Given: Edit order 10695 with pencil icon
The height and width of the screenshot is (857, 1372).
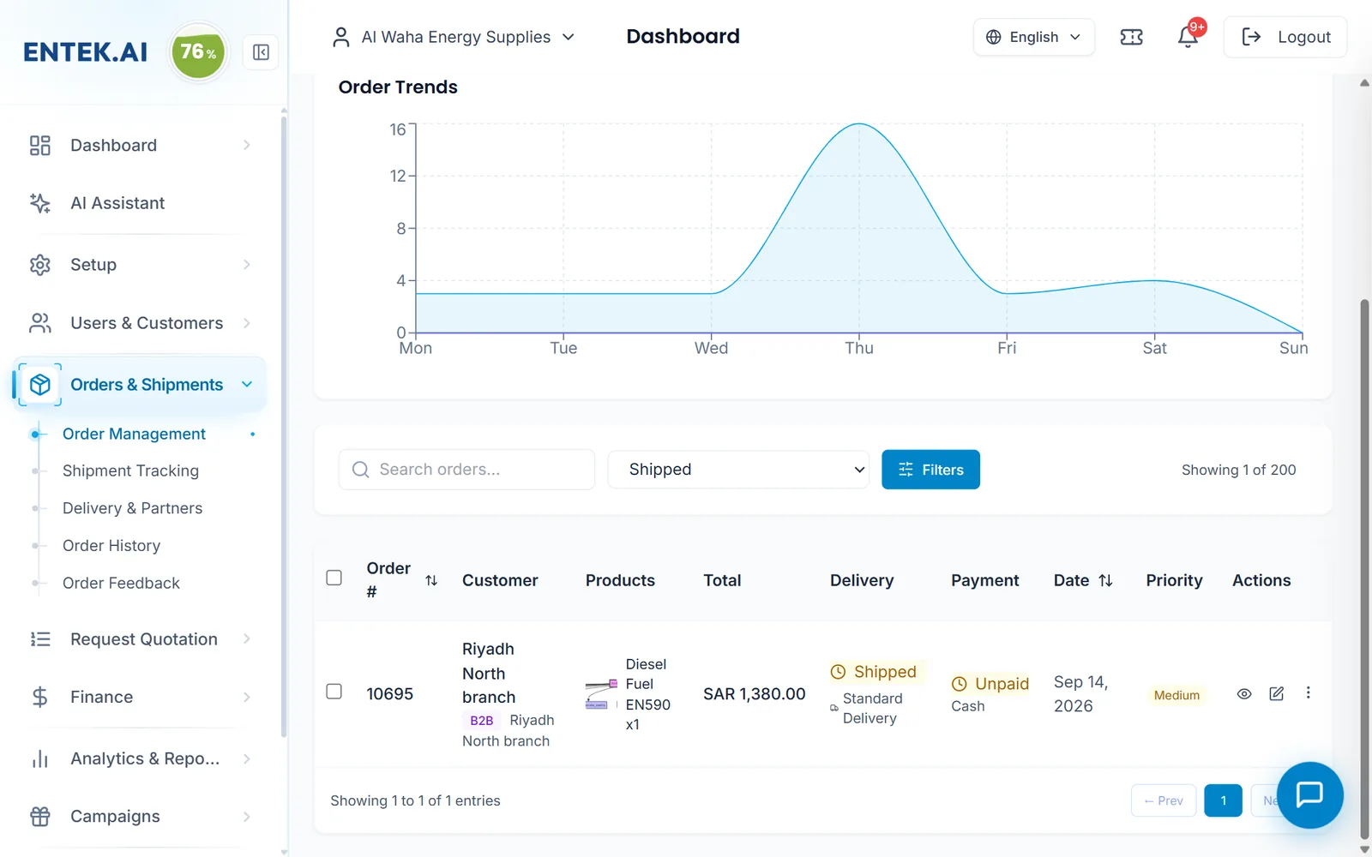Looking at the screenshot, I should pyautogui.click(x=1276, y=693).
